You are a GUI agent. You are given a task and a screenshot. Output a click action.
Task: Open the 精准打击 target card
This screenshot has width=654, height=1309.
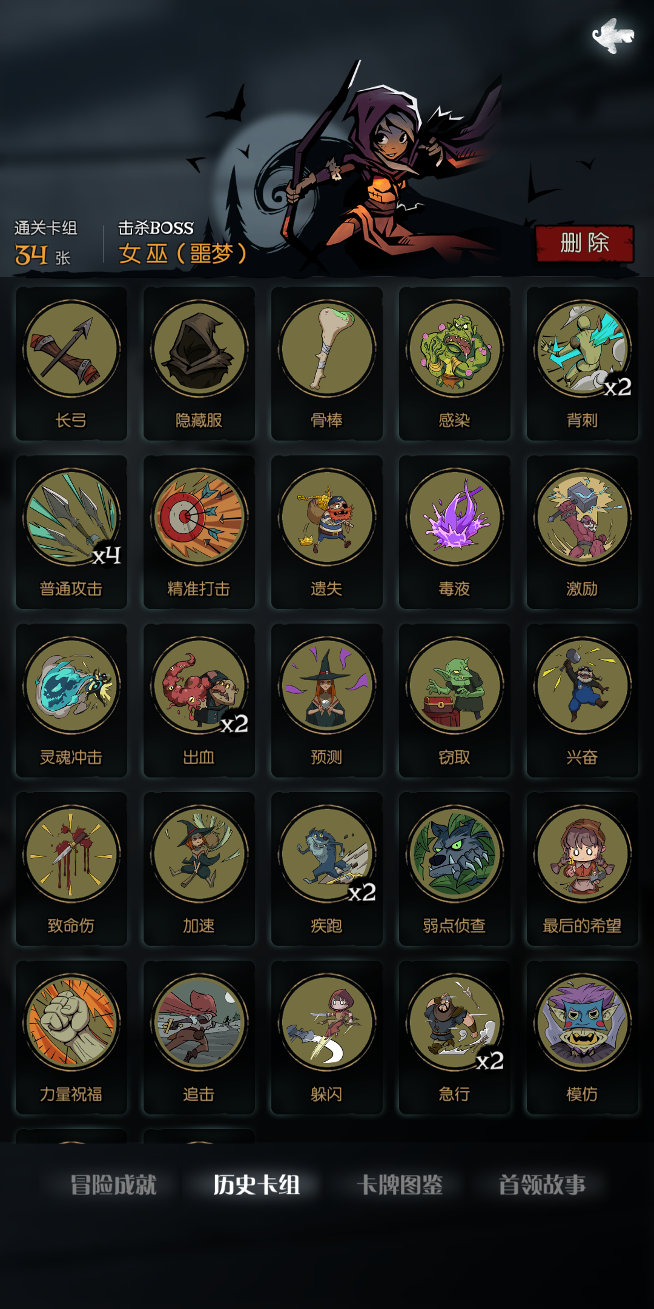point(199,532)
